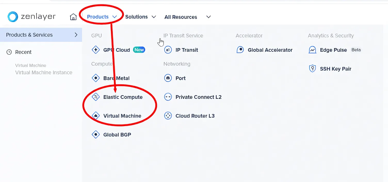Expand Products & Services arrow
388x182 pixels.
tap(76, 35)
